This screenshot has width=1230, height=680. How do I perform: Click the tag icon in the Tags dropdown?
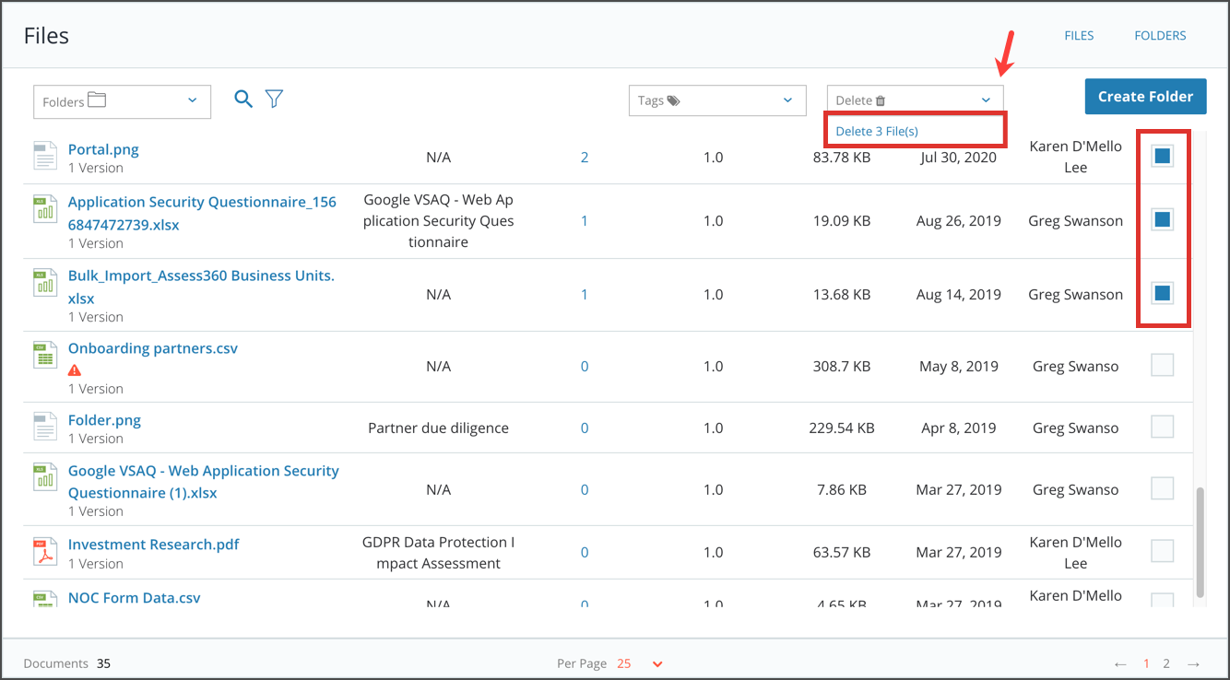click(x=673, y=100)
